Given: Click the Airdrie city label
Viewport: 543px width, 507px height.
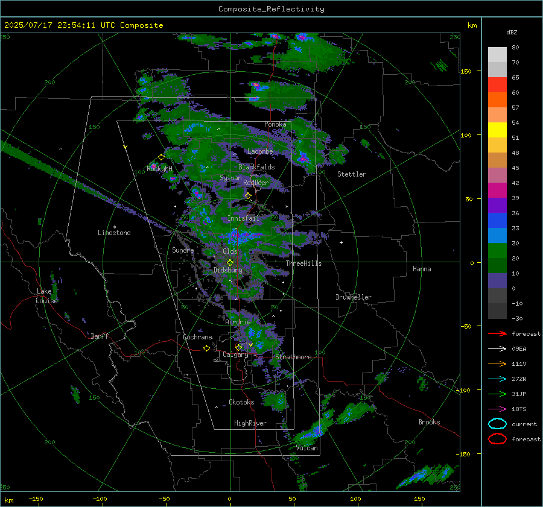Looking at the screenshot, I should click(x=238, y=322).
